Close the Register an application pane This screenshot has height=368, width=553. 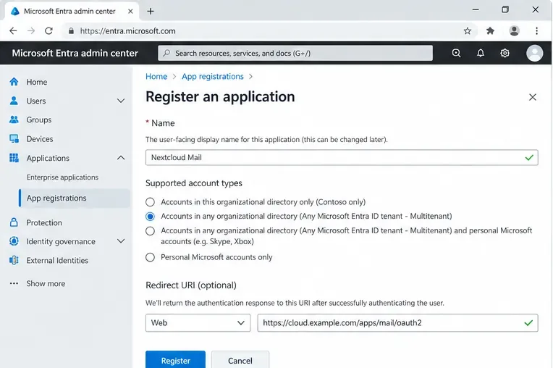(x=533, y=97)
